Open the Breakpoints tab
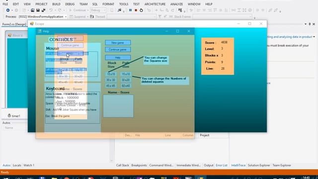This screenshot has width=318, height=179. 139,166
